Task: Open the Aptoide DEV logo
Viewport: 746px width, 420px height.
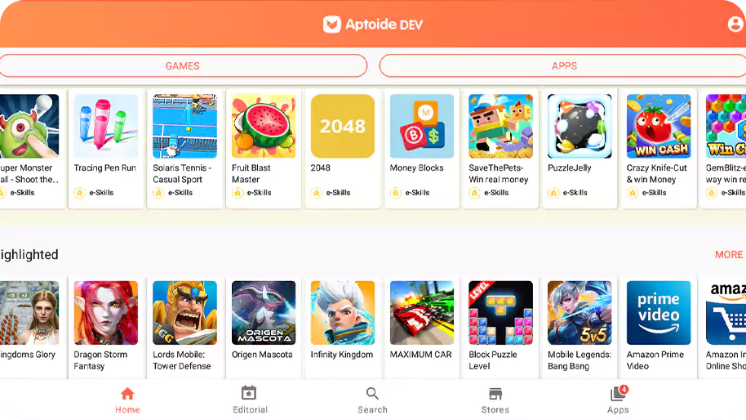Action: click(x=372, y=25)
